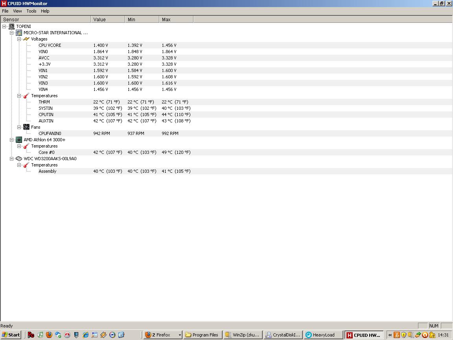
Task: Click the Windows Start button
Action: [11, 335]
